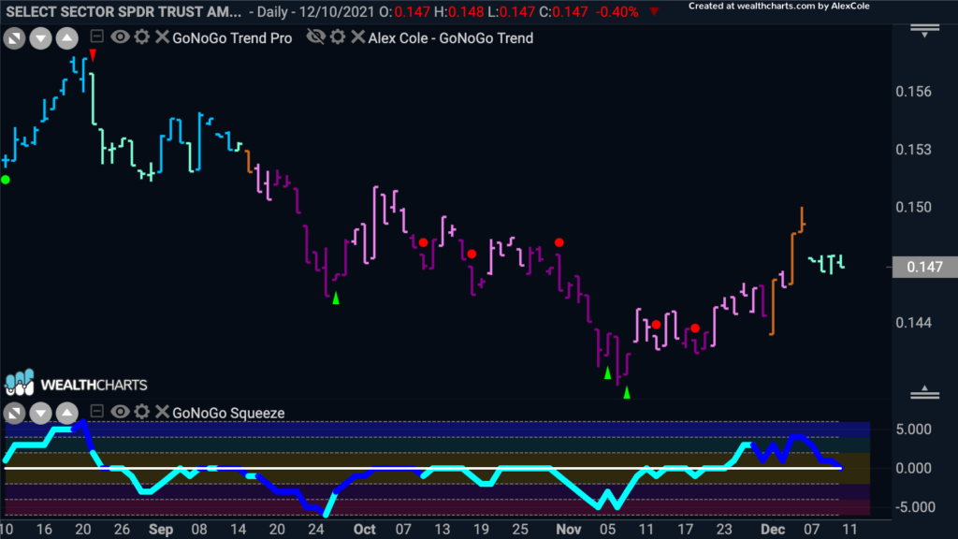Click the scale icon below the price axis
The width and height of the screenshot is (958, 539).
(924, 392)
